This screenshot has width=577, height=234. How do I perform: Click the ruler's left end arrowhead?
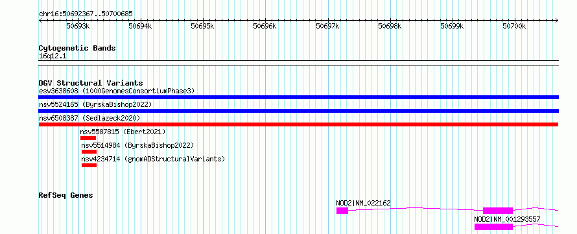(40, 20)
